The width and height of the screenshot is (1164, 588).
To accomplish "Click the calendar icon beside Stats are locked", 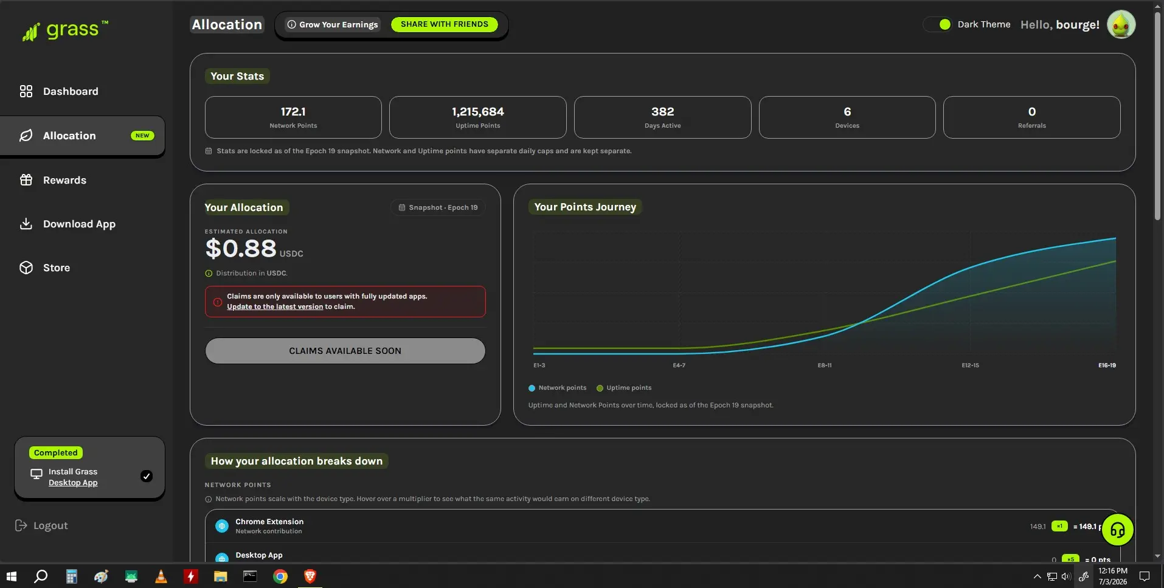I will point(209,151).
